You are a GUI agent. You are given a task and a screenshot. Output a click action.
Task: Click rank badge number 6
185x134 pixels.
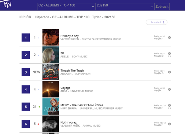(26, 124)
